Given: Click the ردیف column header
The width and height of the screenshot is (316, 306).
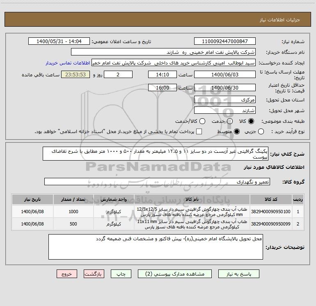Looking at the screenshot, I should coord(298,199).
